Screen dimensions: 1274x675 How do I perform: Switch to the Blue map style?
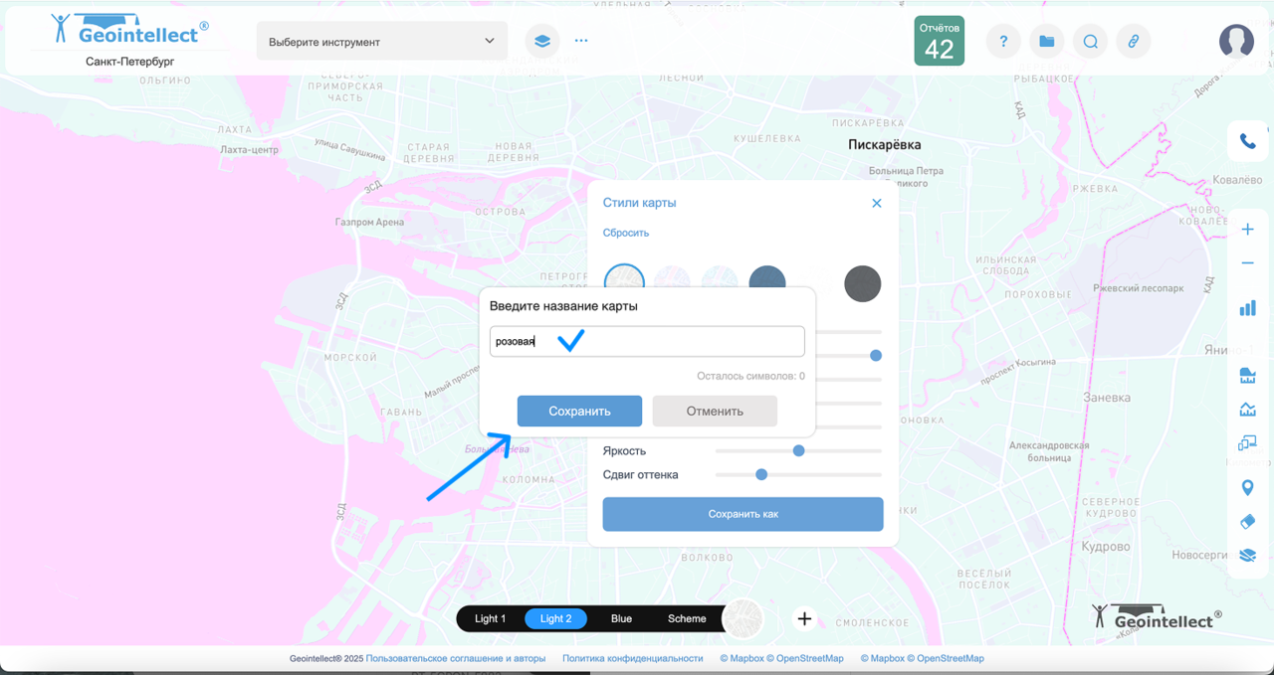click(x=621, y=618)
